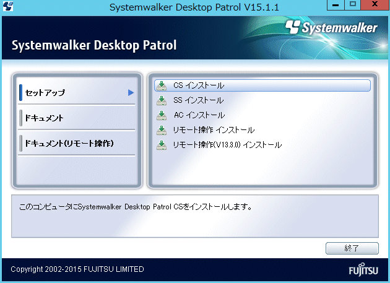Start the SS インストール text link
Viewport: 390px width, 283px height.
click(198, 100)
